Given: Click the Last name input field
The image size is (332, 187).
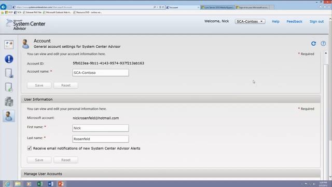Looking at the screenshot, I should (101, 139).
